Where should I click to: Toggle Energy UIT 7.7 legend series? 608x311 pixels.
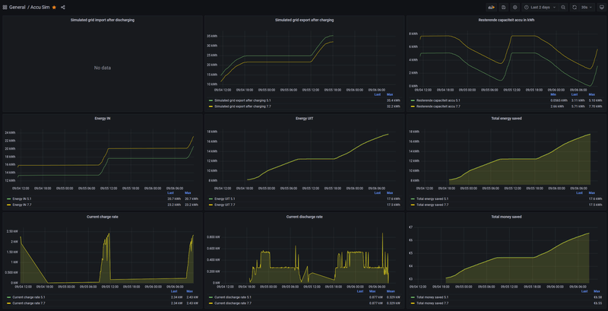224,205
